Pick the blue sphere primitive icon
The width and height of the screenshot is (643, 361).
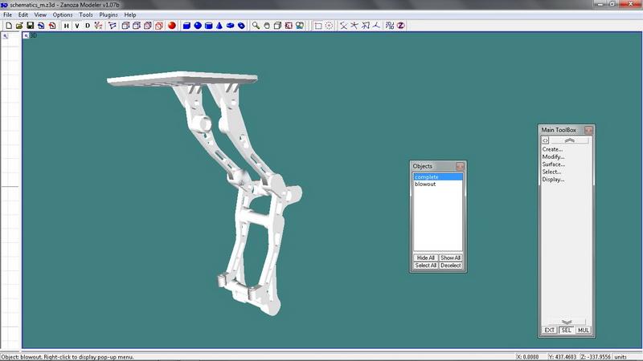(x=198, y=26)
